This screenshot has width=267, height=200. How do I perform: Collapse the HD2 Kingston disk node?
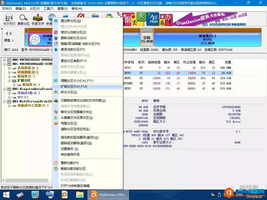pos(4,89)
